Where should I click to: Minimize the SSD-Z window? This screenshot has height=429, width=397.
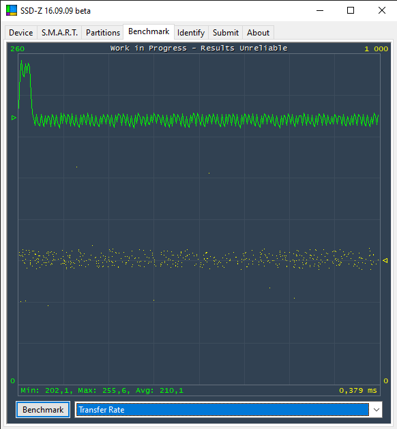coord(320,11)
